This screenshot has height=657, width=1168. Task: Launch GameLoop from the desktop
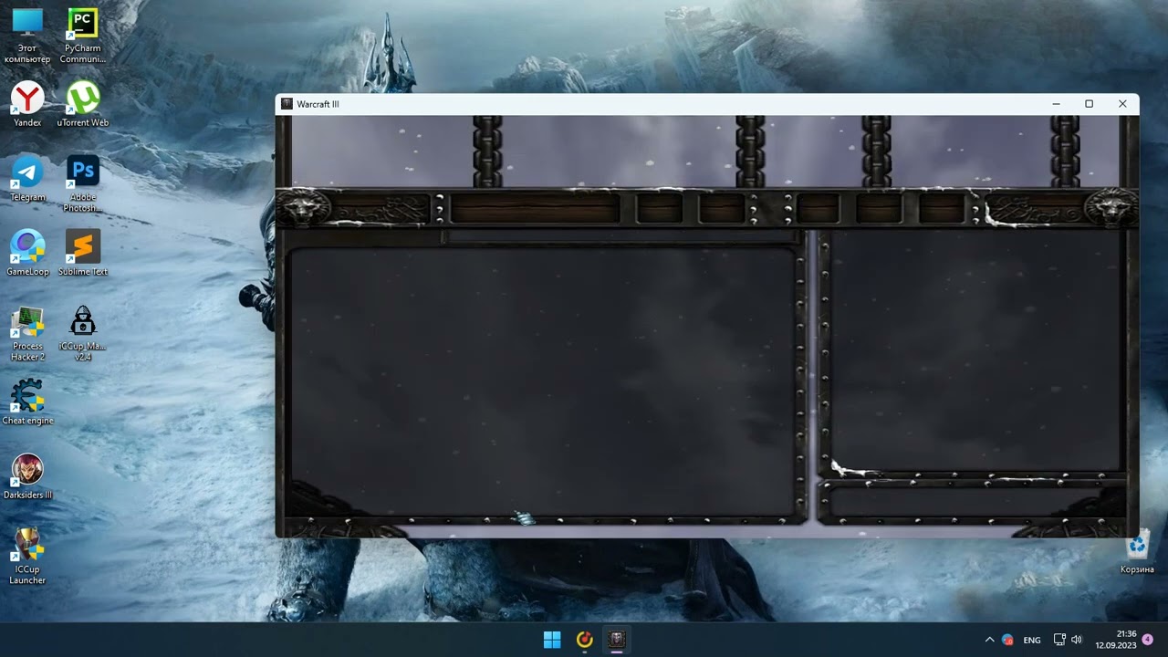pos(27,253)
